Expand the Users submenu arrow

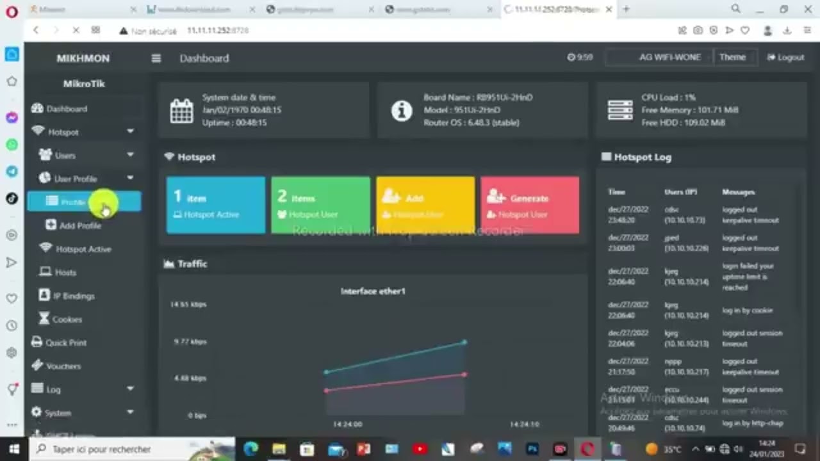coord(130,155)
